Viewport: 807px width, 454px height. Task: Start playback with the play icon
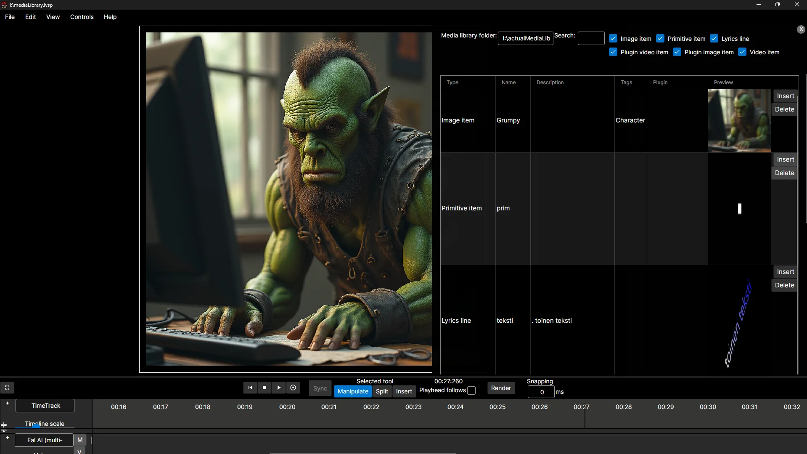279,388
